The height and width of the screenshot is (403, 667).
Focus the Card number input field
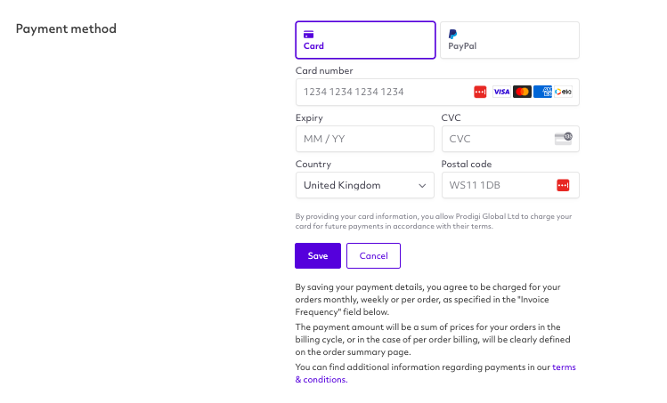click(437, 92)
